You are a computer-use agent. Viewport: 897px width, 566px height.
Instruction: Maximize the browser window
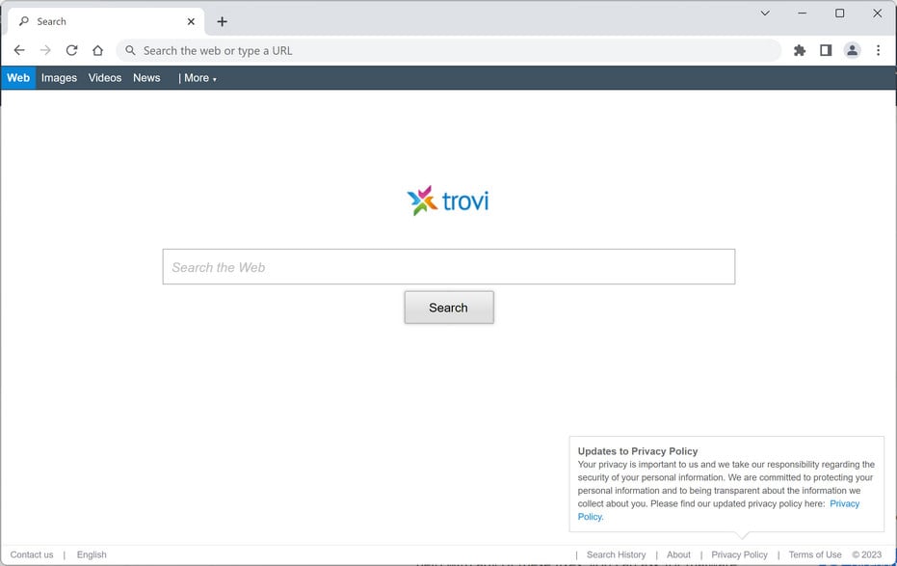click(839, 13)
